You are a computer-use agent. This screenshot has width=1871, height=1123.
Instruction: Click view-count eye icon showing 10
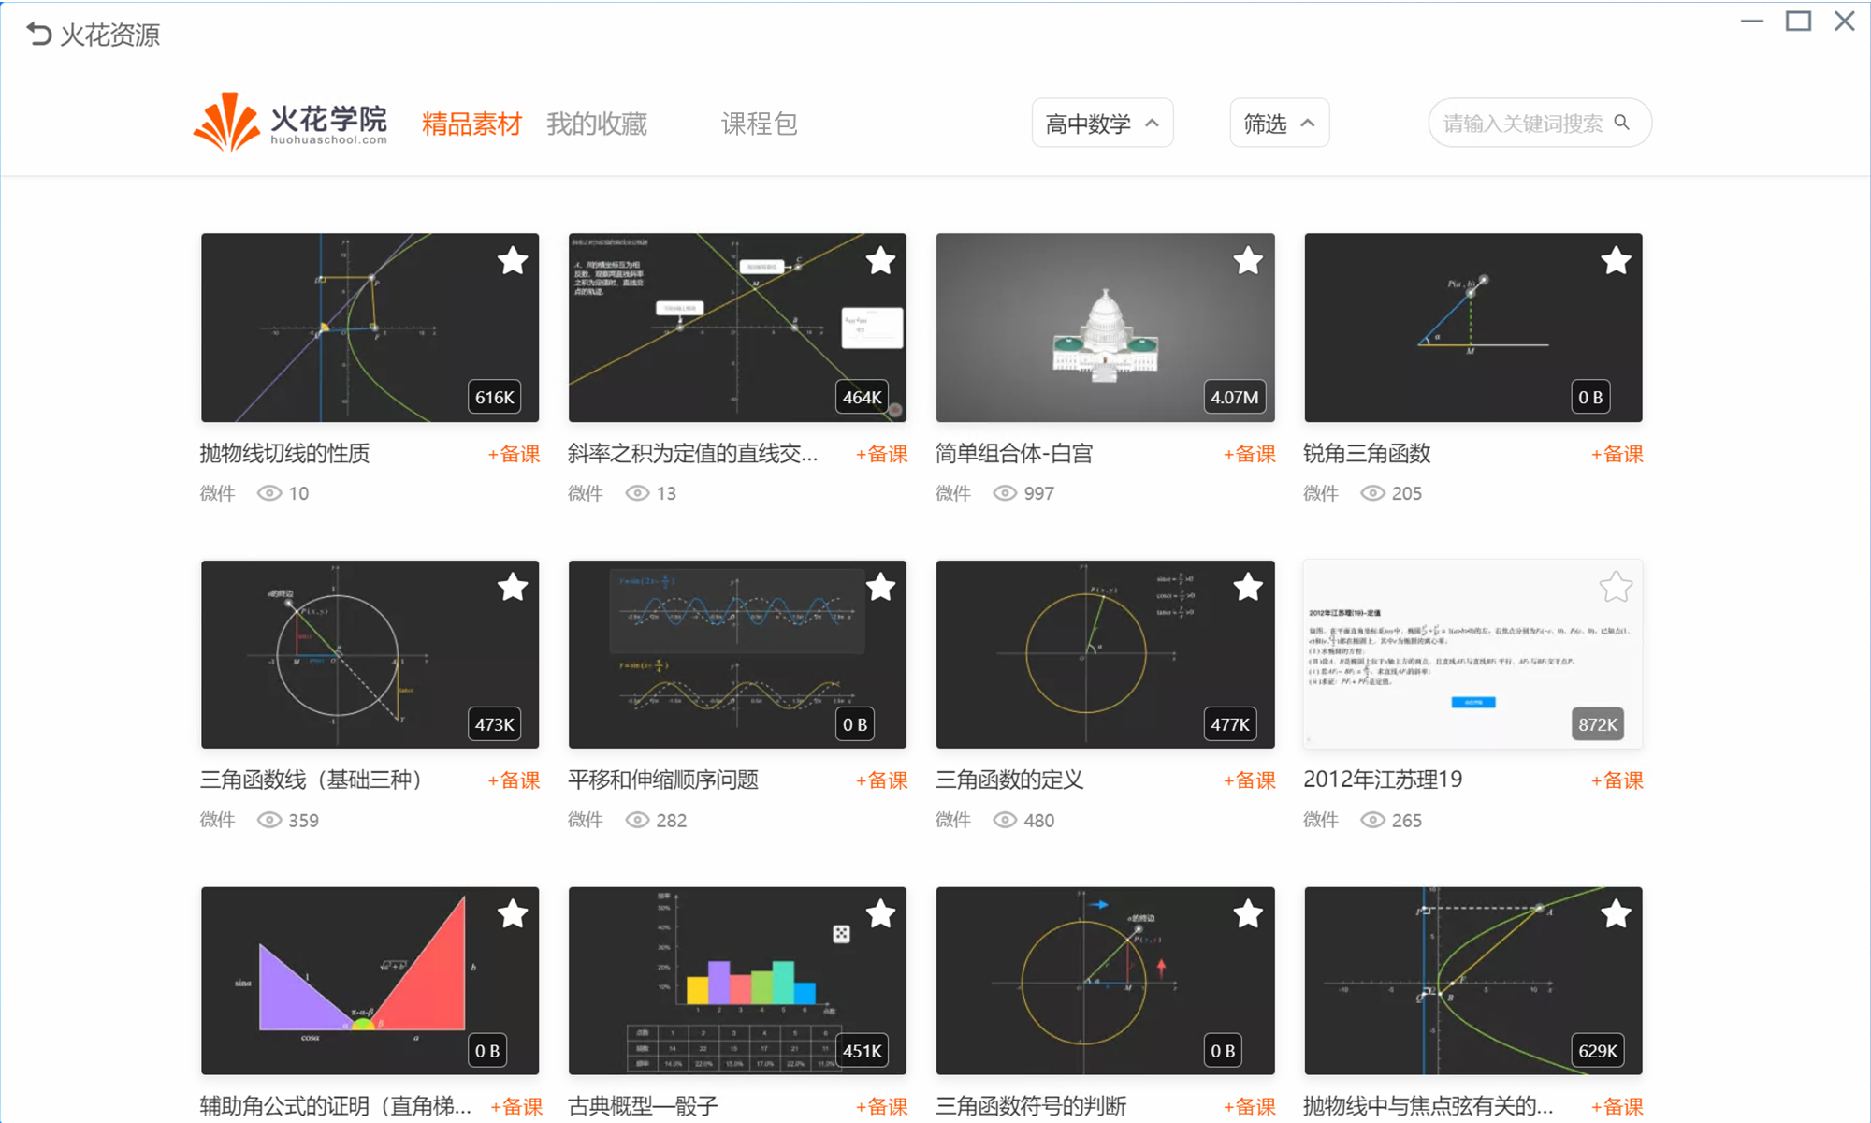(x=269, y=493)
